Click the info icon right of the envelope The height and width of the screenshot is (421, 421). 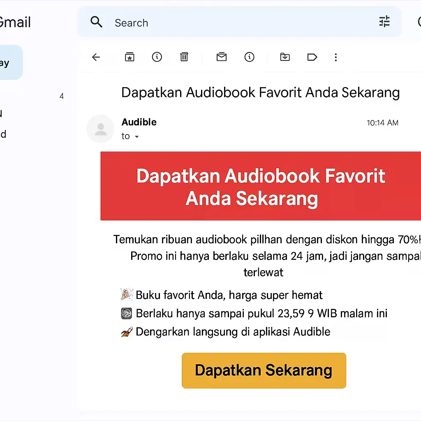point(249,57)
